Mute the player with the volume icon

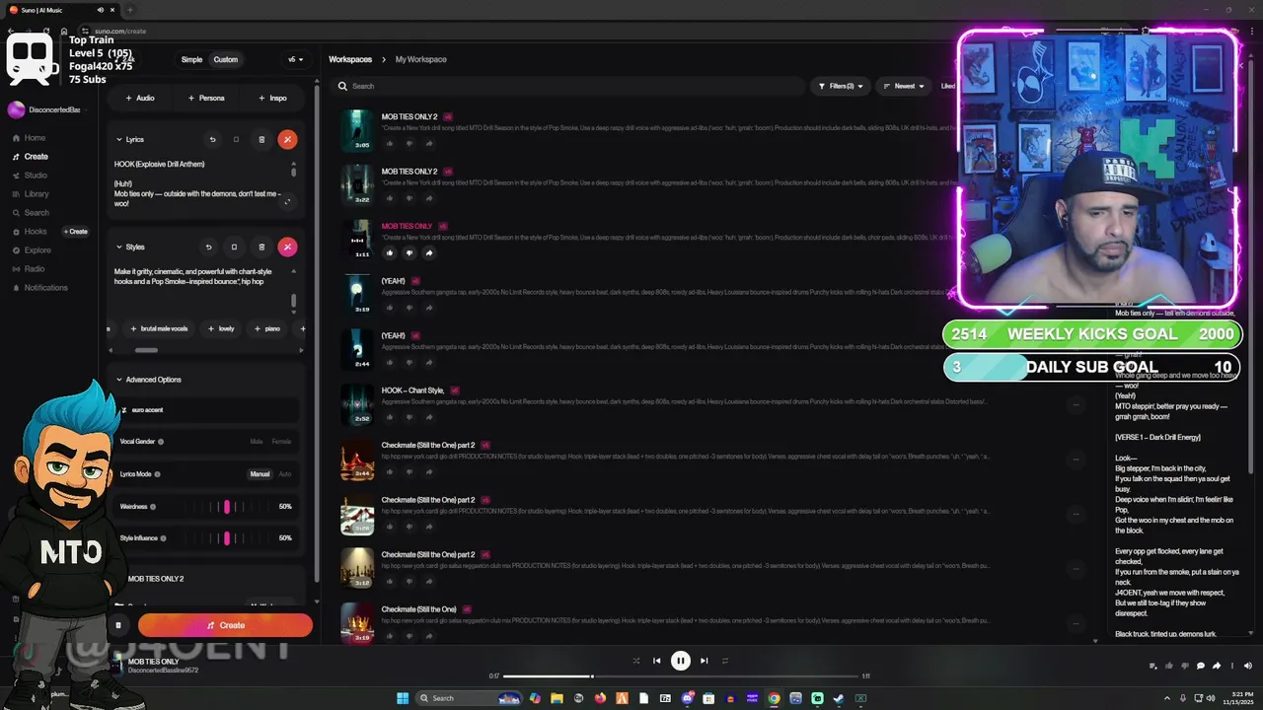click(1247, 666)
